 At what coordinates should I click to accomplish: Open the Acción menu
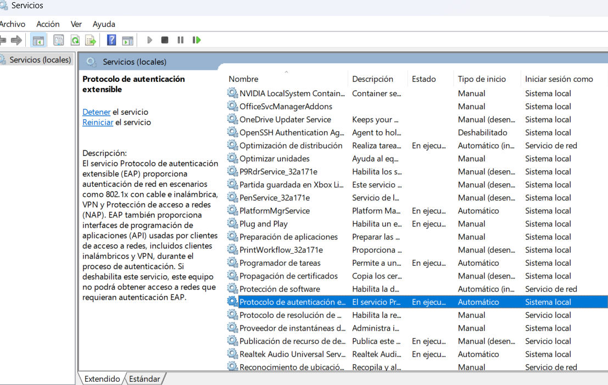tap(48, 24)
